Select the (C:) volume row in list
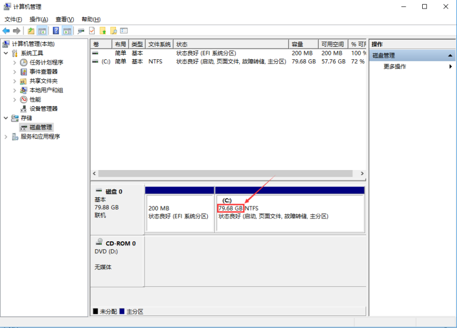This screenshot has width=457, height=328. (x=228, y=62)
